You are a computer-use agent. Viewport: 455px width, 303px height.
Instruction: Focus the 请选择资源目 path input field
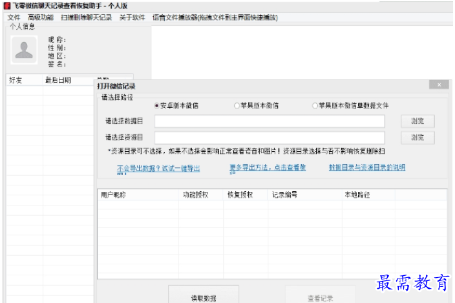[270, 138]
